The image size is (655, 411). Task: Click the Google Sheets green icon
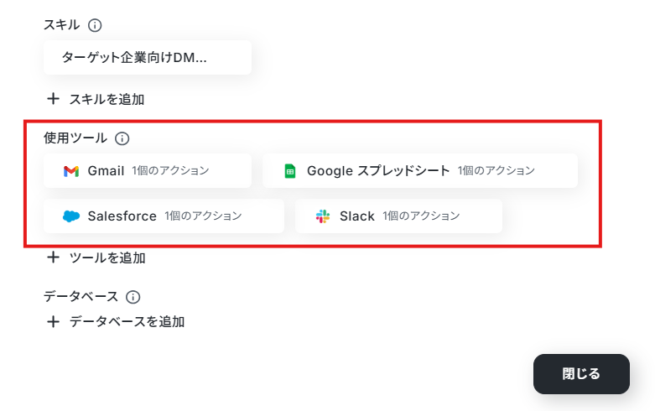point(290,171)
